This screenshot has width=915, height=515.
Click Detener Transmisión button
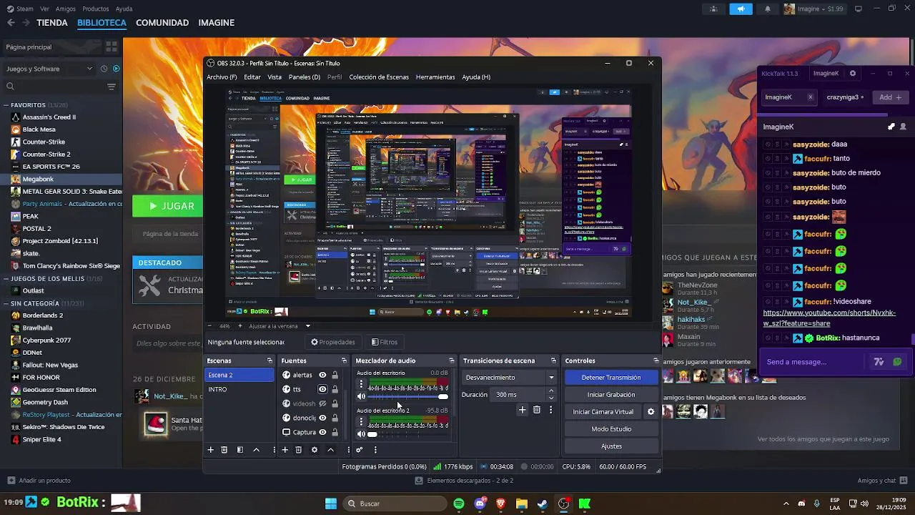[x=611, y=378]
